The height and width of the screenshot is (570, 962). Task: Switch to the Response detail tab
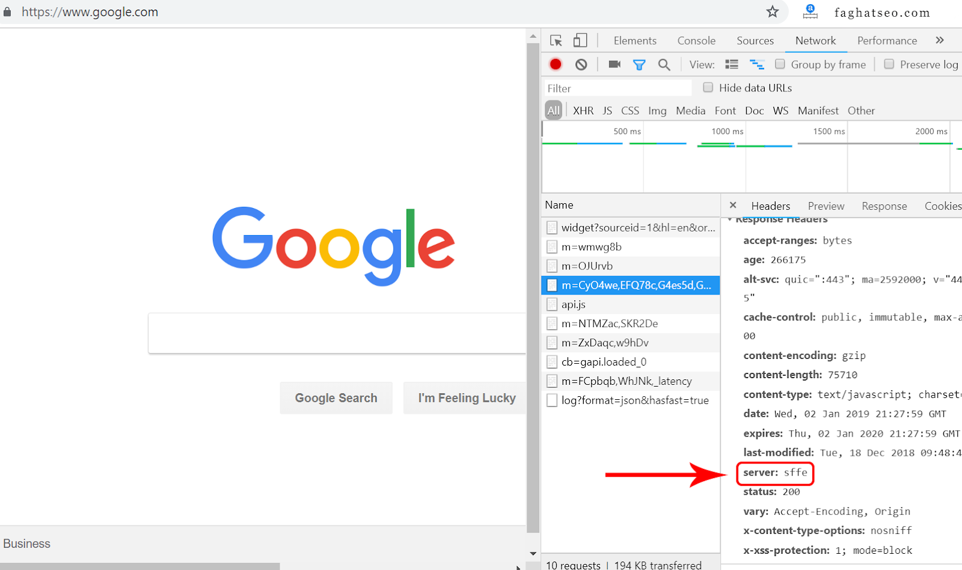point(884,206)
